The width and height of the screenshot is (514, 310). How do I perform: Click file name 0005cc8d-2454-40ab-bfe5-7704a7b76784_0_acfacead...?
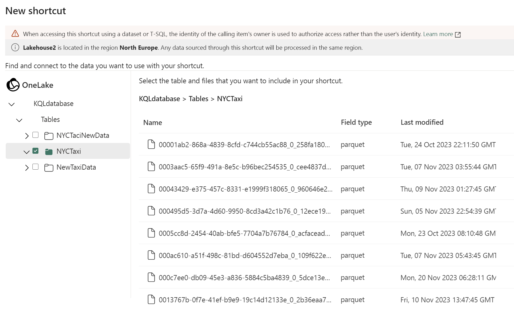coord(244,233)
